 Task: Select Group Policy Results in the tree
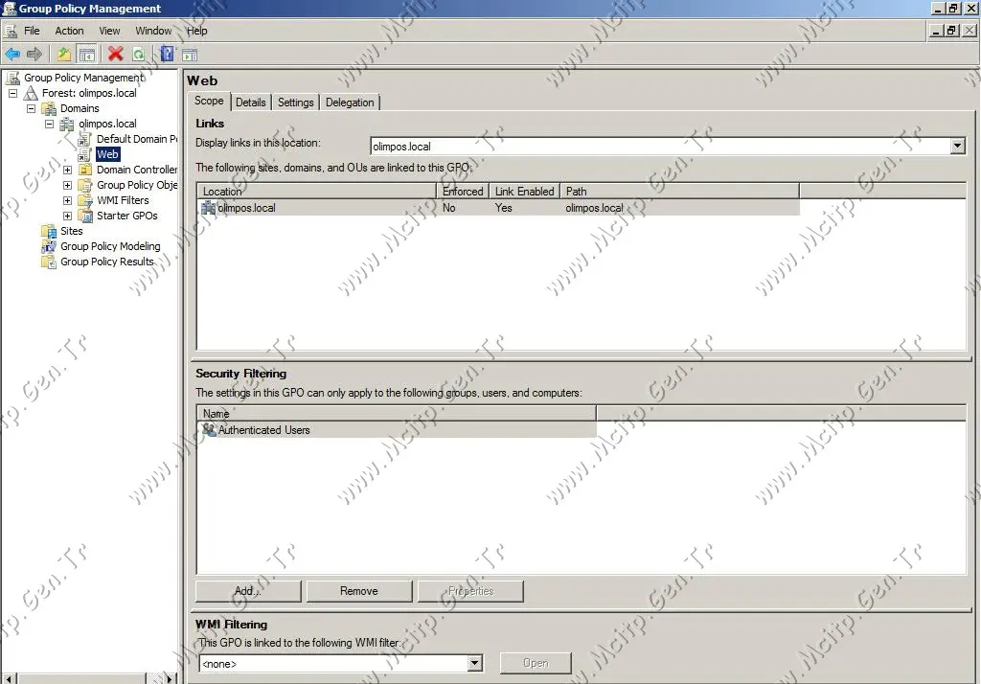click(107, 262)
